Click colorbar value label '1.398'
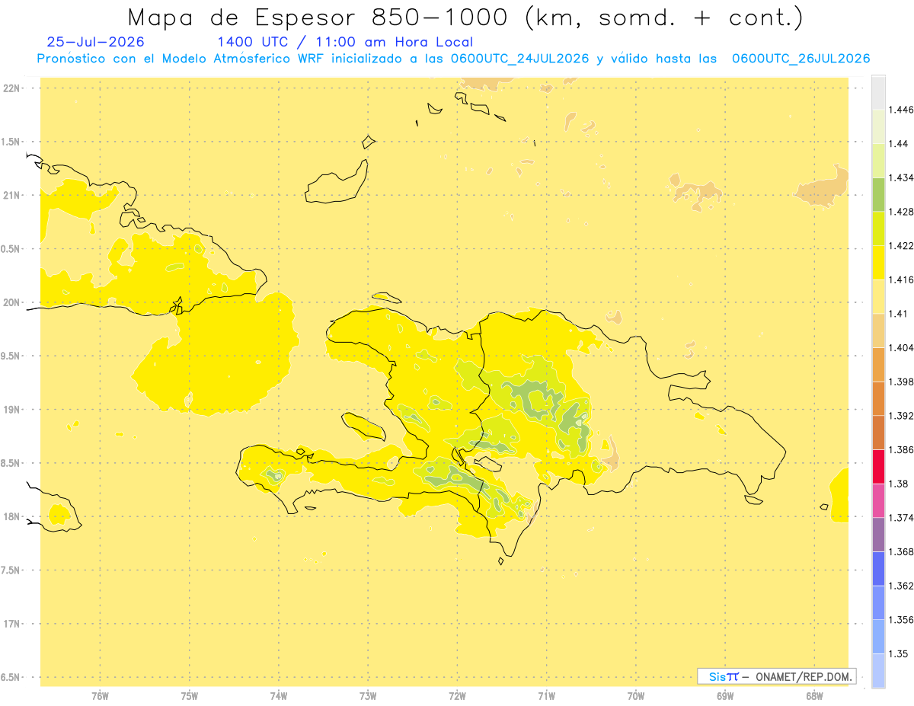Screen dimensions: 914x706 coord(901,382)
